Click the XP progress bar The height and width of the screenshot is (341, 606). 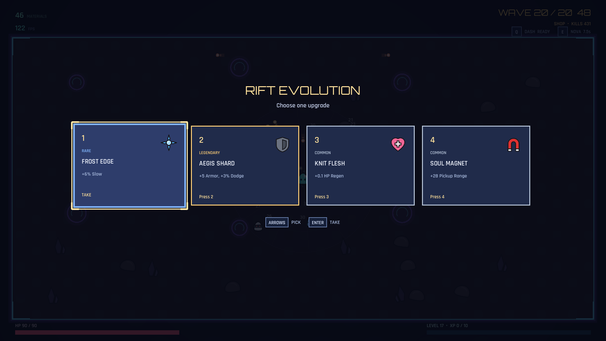(x=509, y=332)
